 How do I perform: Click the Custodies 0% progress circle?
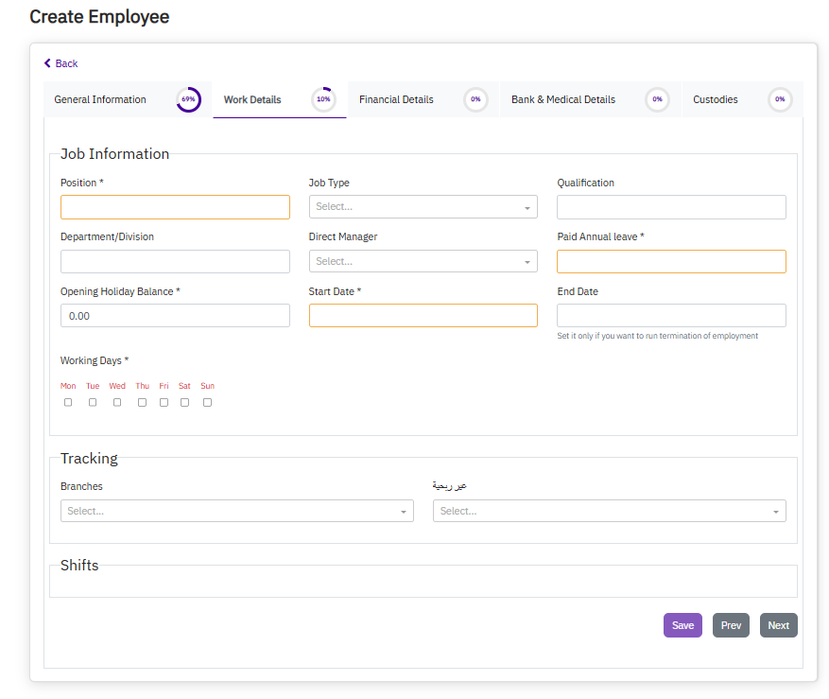click(780, 99)
